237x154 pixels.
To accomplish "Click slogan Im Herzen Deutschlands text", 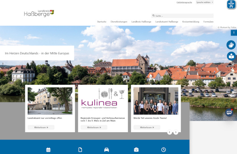I will click(37, 53).
